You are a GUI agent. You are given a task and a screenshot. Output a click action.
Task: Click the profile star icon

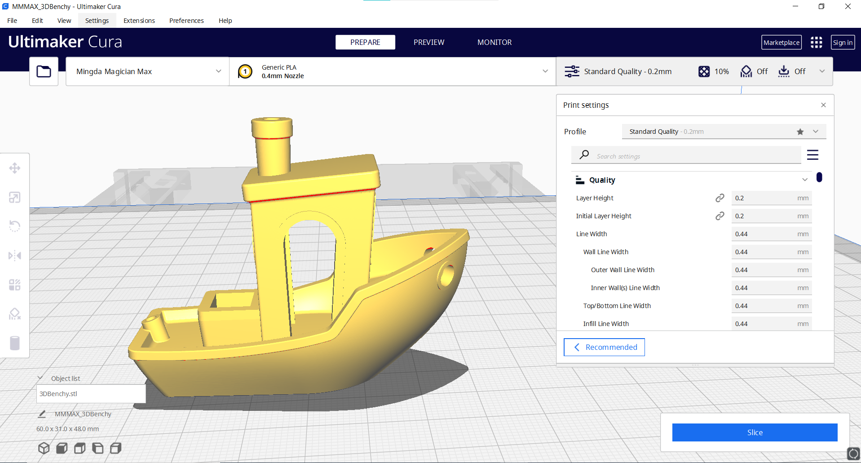point(800,132)
